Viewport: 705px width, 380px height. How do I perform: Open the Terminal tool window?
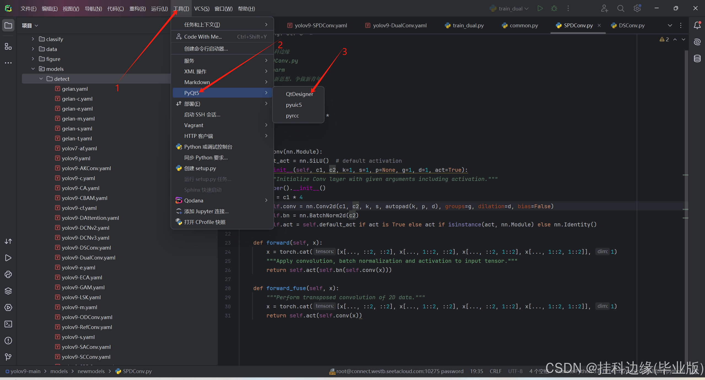click(8, 324)
